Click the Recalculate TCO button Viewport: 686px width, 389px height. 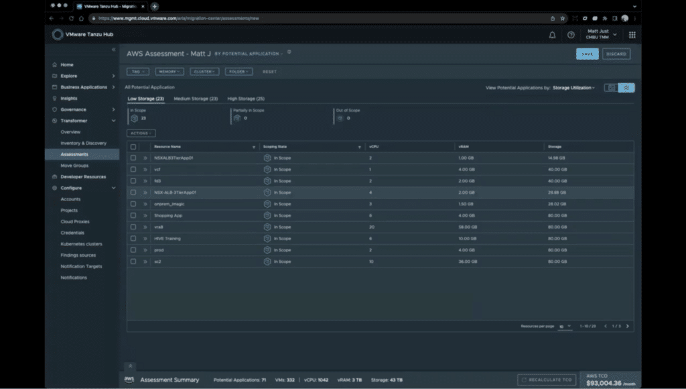click(547, 380)
